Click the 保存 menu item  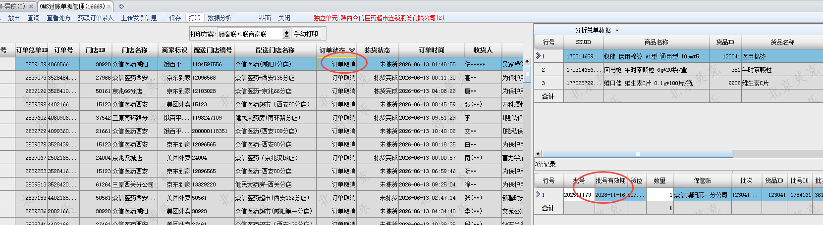(175, 18)
